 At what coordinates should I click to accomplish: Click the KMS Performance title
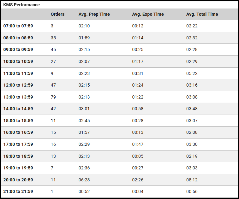pyautogui.click(x=21, y=5)
